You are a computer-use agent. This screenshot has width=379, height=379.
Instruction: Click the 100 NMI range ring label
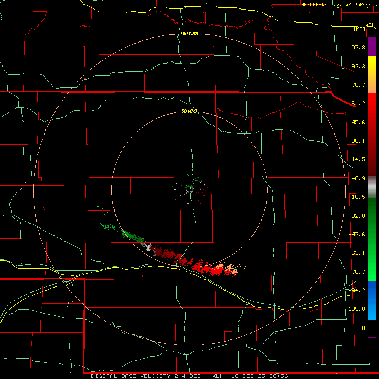tap(189, 33)
